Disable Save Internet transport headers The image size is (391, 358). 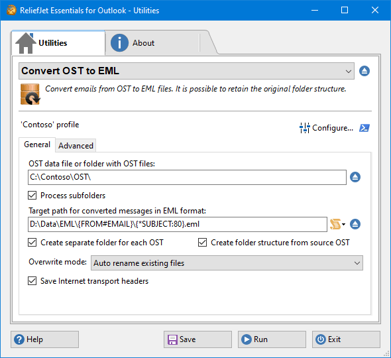tap(32, 281)
